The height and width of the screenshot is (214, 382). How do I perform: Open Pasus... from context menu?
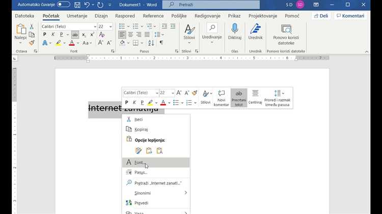[156, 172]
